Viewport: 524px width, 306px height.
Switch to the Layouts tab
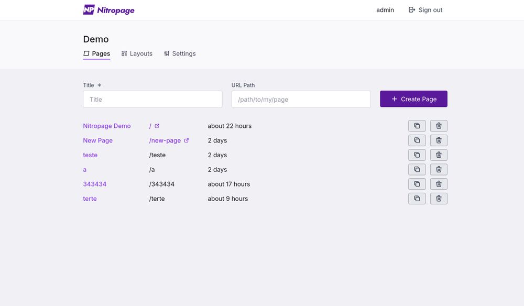(x=137, y=53)
